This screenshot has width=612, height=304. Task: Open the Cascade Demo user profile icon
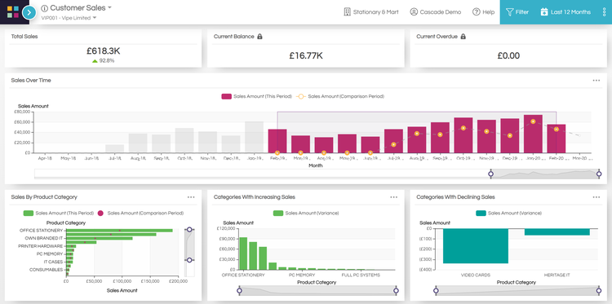click(414, 12)
